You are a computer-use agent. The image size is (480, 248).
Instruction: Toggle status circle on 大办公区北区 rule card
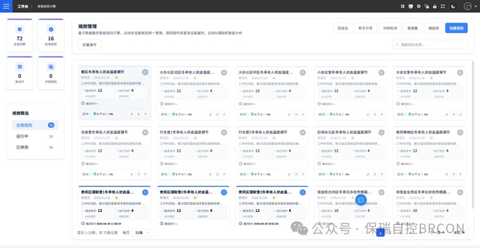(224, 73)
